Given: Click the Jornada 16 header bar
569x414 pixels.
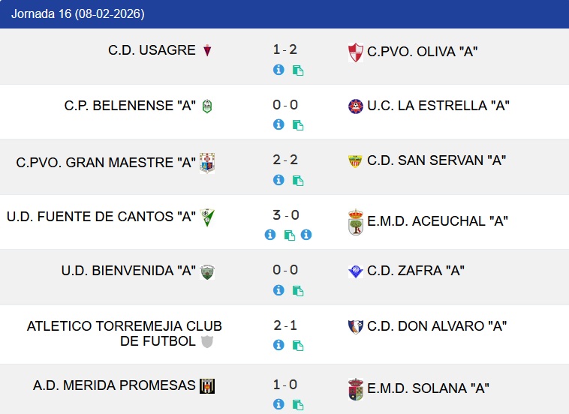Looking at the screenshot, I should pyautogui.click(x=284, y=14).
